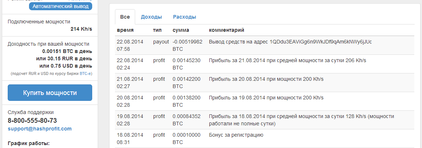Click the payout wallet address 1QDdu3EAViGg6n9WkJDf9qAm6kNWy6jJUc

coord(321,42)
